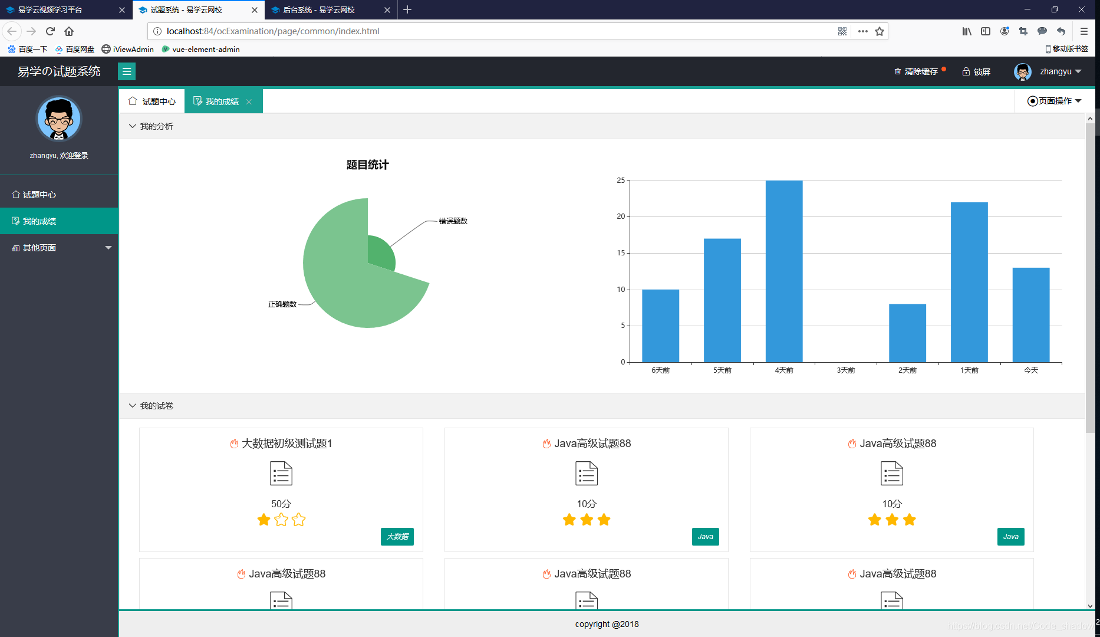
Task: Click the screenshot crop icon in browser toolbar
Action: 1023,31
